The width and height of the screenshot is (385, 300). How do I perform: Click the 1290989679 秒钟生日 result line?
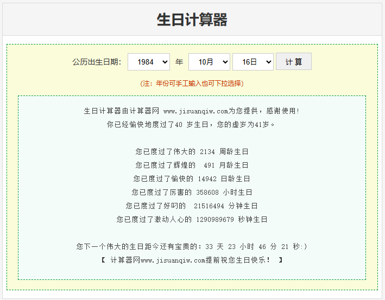192,220
